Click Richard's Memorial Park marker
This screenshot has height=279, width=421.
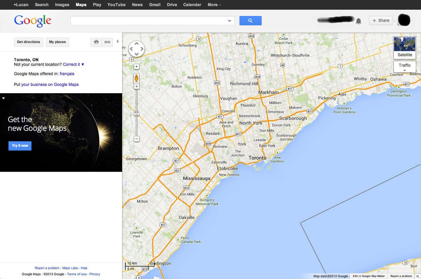[x=207, y=196]
